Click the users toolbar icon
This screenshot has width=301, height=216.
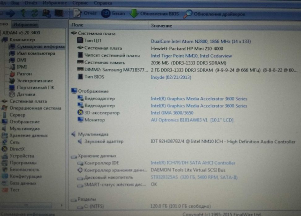pos(47,13)
